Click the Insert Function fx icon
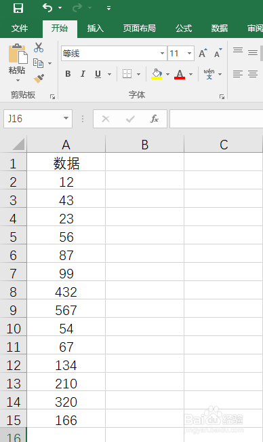This screenshot has height=442, width=263. 155,119
